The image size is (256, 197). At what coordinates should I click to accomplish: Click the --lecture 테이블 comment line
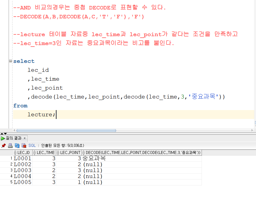click(x=125, y=34)
